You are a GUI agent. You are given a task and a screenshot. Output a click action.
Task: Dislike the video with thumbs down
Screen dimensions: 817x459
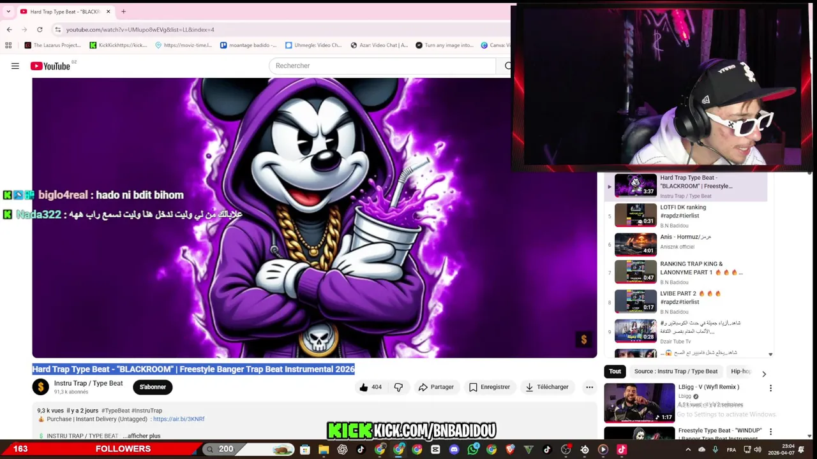[398, 387]
